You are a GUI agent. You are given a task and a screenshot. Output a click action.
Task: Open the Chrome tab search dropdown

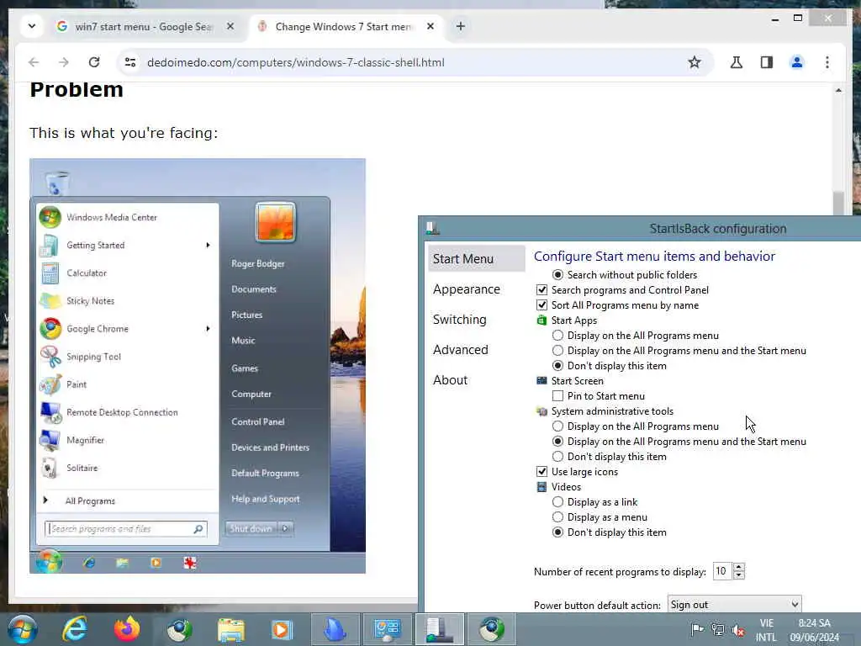(31, 26)
